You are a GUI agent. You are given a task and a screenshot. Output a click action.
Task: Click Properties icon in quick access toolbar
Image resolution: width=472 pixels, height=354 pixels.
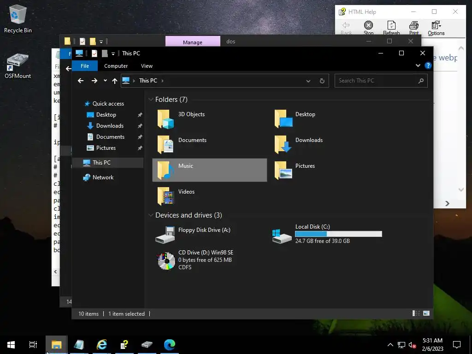click(x=94, y=53)
